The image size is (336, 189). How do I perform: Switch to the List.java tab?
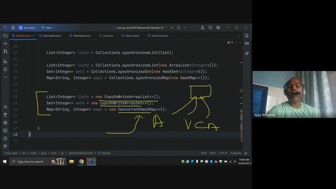coord(106,36)
